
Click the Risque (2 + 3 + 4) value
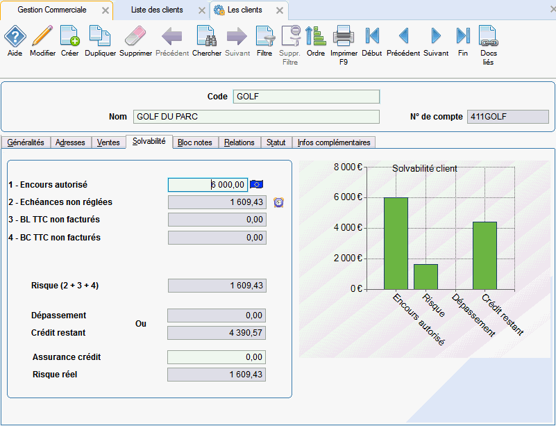[217, 286]
